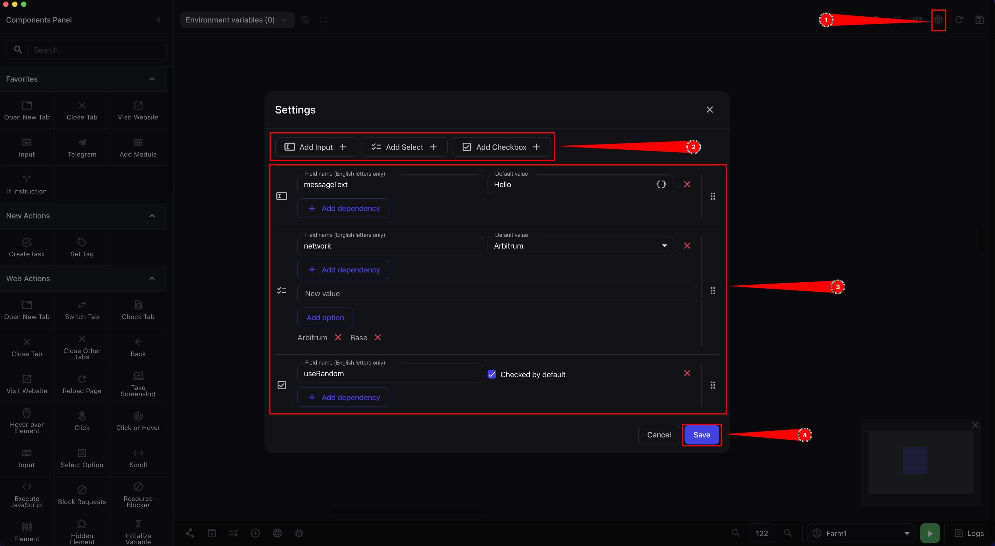This screenshot has height=546, width=995.
Task: Click the New value input
Action: (497, 293)
